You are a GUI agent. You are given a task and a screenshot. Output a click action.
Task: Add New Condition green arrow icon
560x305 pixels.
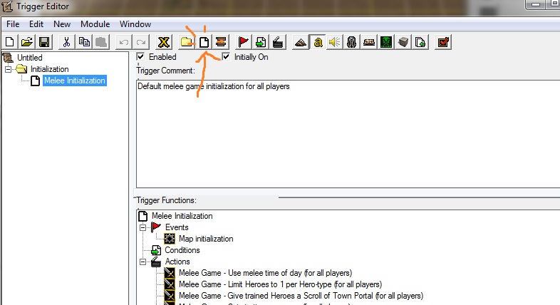click(x=261, y=42)
